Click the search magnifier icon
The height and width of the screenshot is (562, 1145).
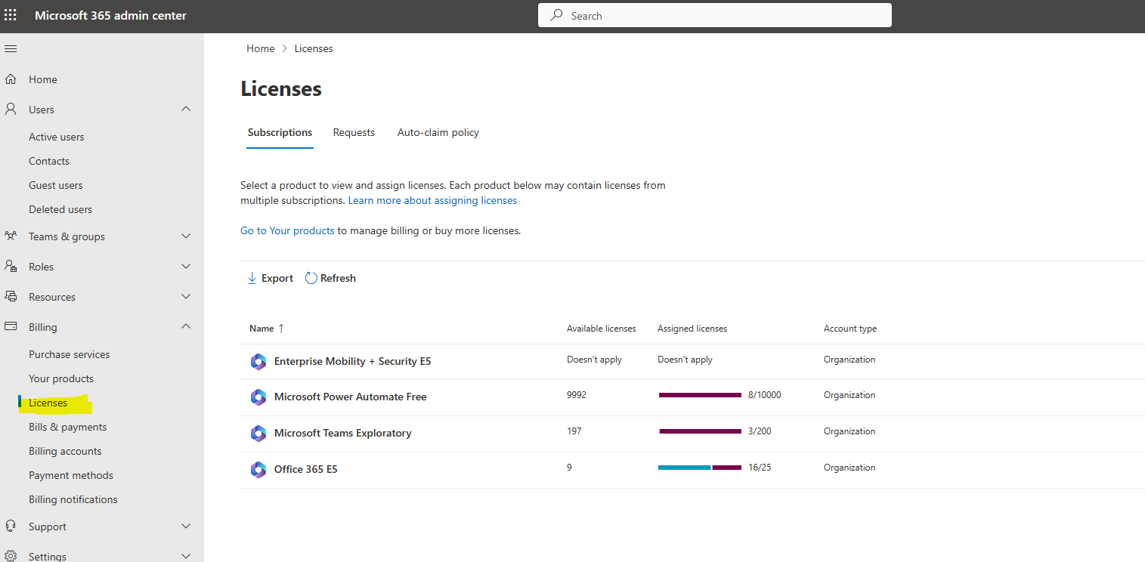557,15
